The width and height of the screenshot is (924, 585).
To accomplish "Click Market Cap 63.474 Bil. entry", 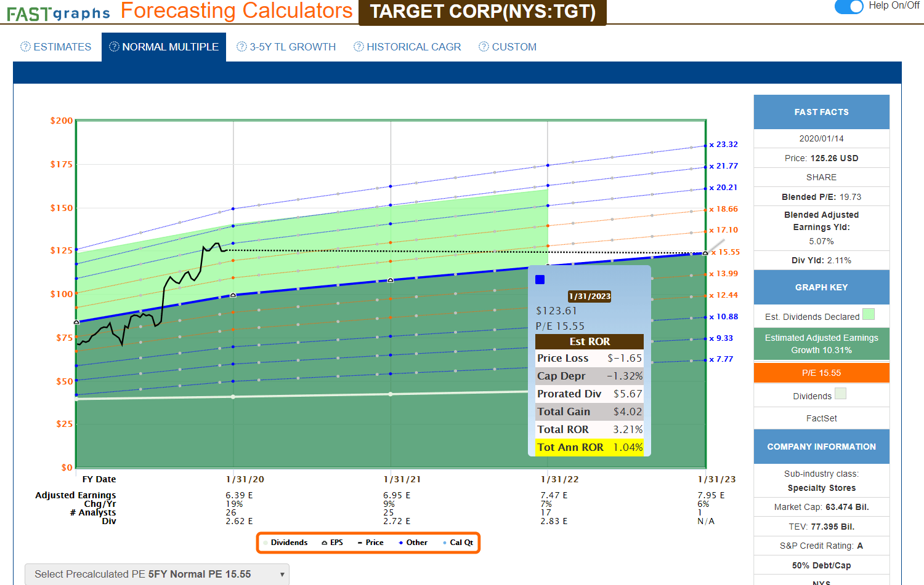I will tap(822, 507).
